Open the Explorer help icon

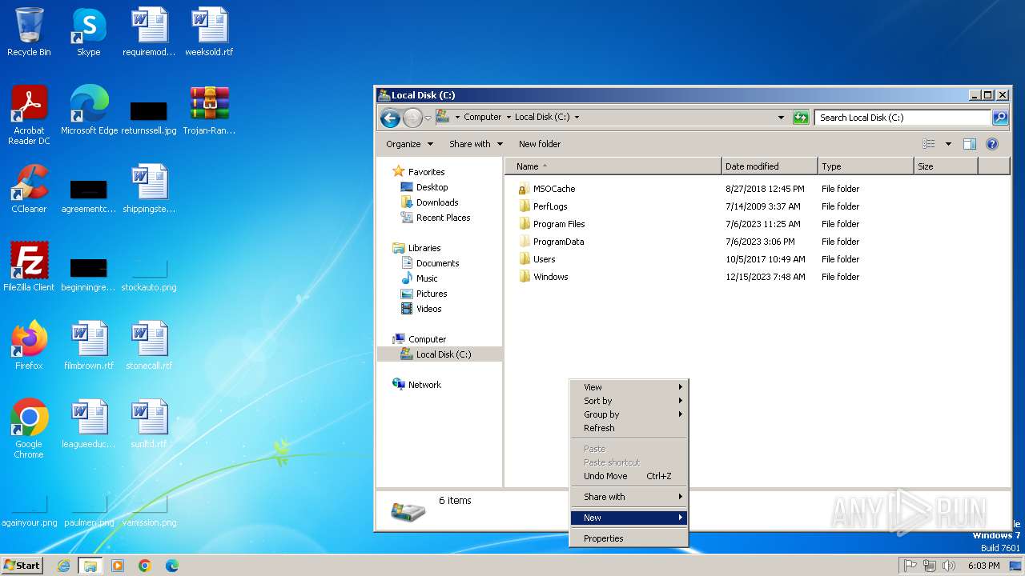pyautogui.click(x=992, y=144)
